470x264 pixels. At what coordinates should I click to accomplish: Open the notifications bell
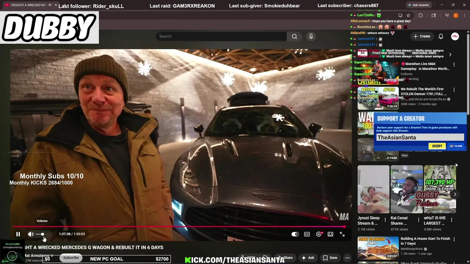[441, 36]
